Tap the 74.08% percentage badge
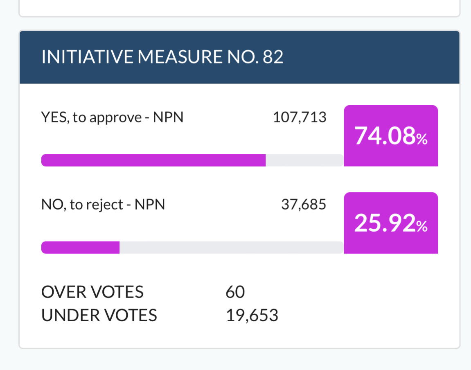The height and width of the screenshot is (370, 471). pos(391,136)
